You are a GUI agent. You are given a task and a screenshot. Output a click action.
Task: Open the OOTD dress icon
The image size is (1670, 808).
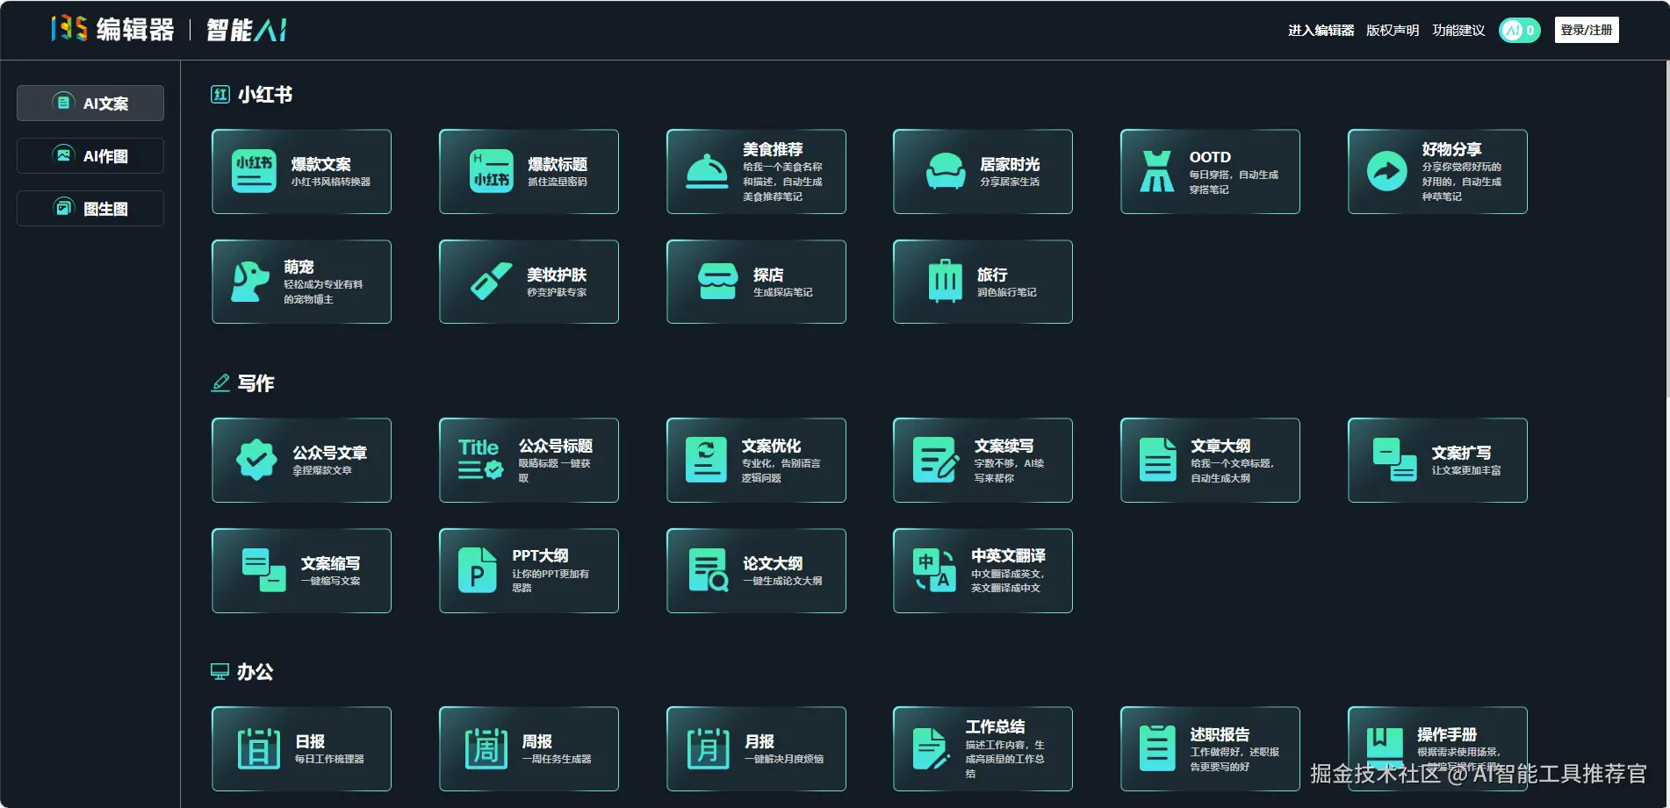click(1156, 171)
